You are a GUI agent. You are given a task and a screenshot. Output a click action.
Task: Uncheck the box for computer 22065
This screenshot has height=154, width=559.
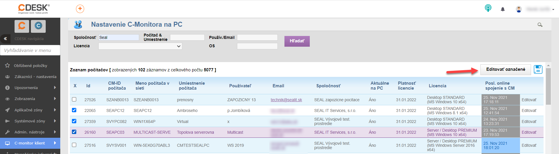tap(74, 110)
